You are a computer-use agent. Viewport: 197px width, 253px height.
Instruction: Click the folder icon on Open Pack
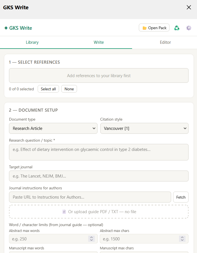(144, 28)
